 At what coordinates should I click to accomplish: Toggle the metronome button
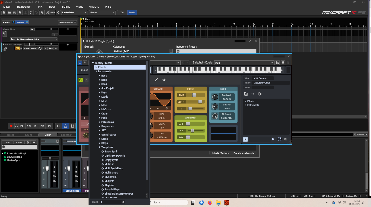tap(65, 126)
